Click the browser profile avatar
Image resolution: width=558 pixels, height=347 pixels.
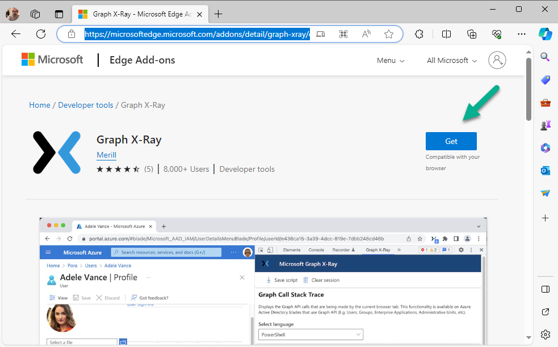pos(12,14)
